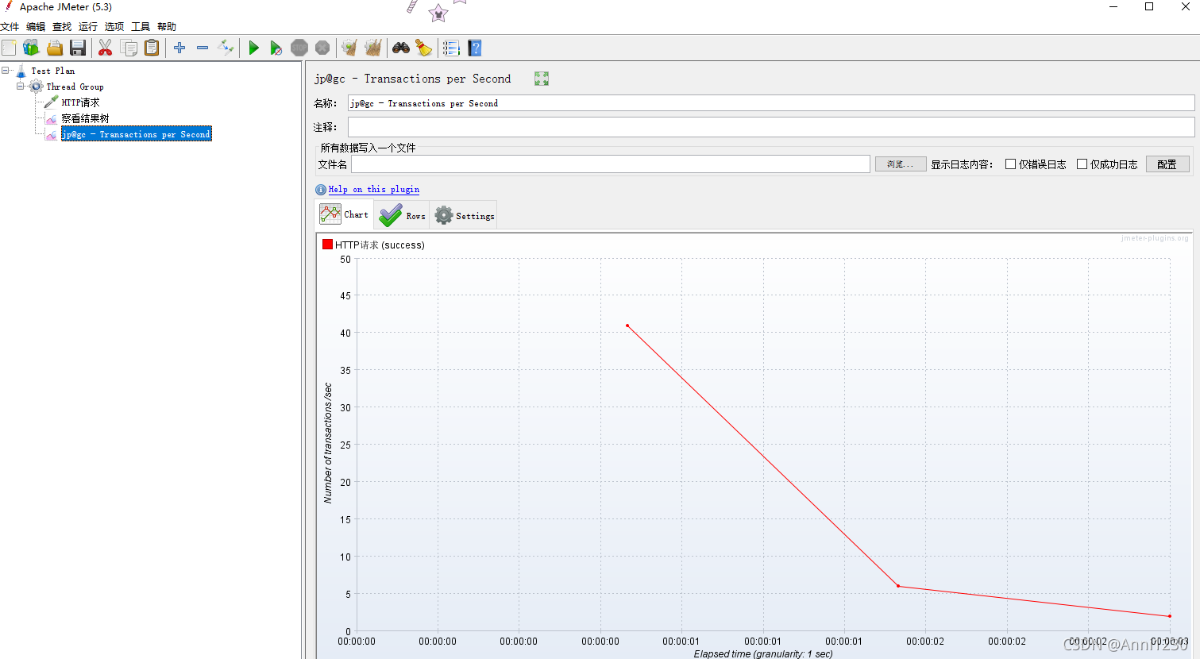Click the Paste clipboard icon
Viewport: 1200px width, 659px height.
point(152,48)
